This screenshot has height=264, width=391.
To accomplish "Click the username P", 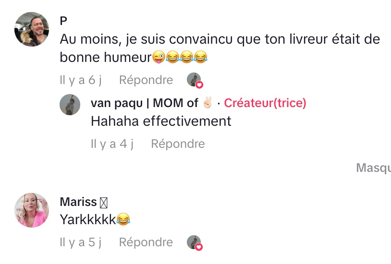I will tap(63, 21).
